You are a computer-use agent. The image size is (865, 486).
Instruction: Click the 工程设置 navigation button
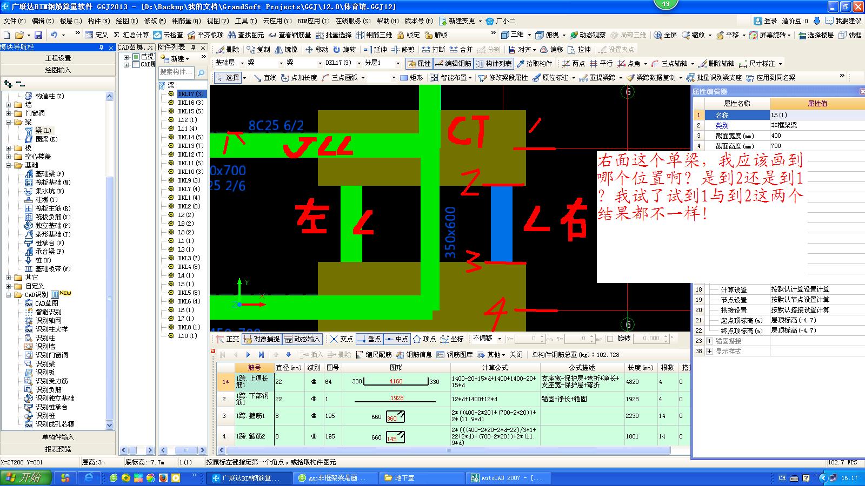(58, 58)
